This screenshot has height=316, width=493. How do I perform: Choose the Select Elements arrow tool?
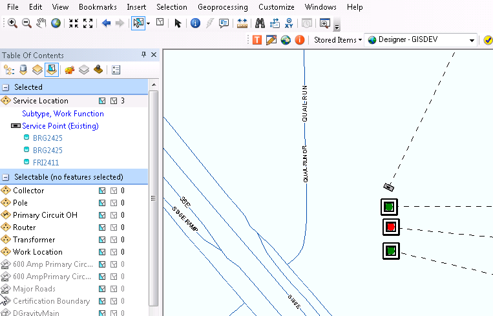(x=178, y=23)
